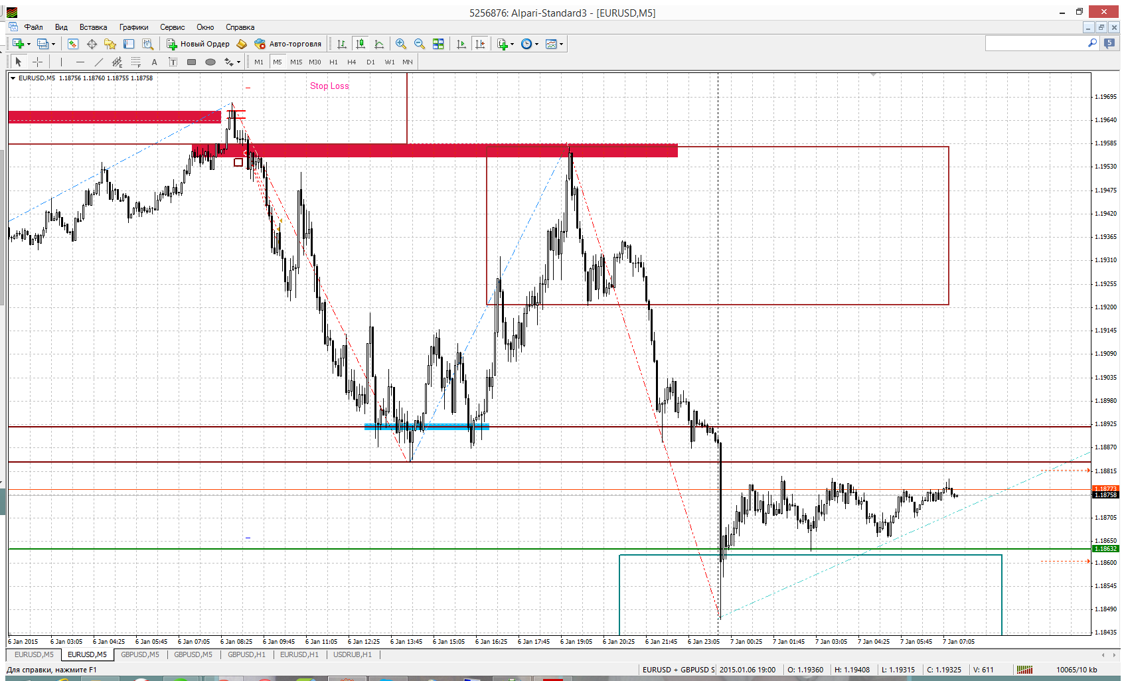Switch to the USDRUB,H1 chart tab
The width and height of the screenshot is (1126, 681).
pos(353,654)
